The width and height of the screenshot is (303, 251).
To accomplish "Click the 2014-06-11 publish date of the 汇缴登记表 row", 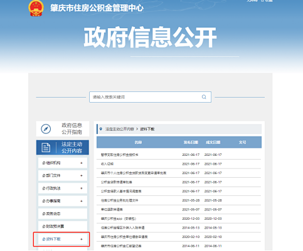I will 191,246.
